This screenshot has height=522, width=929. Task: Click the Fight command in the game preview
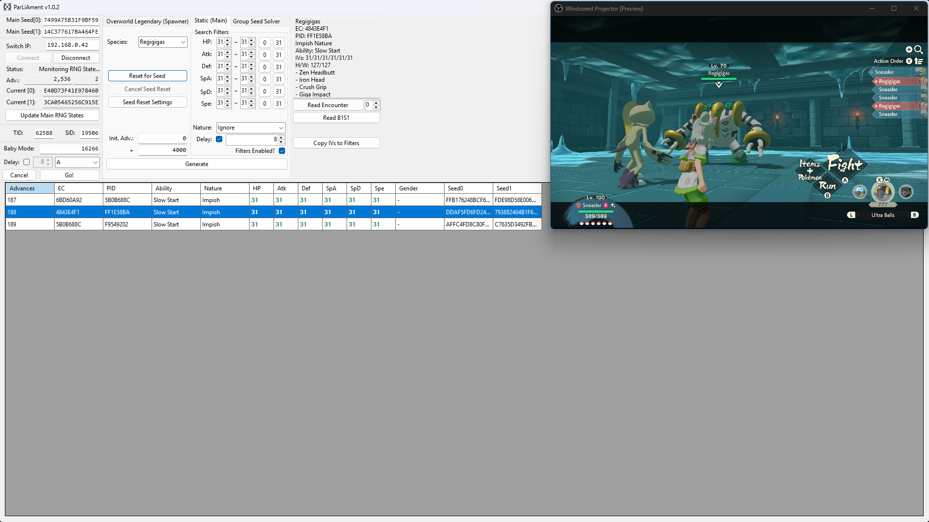click(845, 164)
